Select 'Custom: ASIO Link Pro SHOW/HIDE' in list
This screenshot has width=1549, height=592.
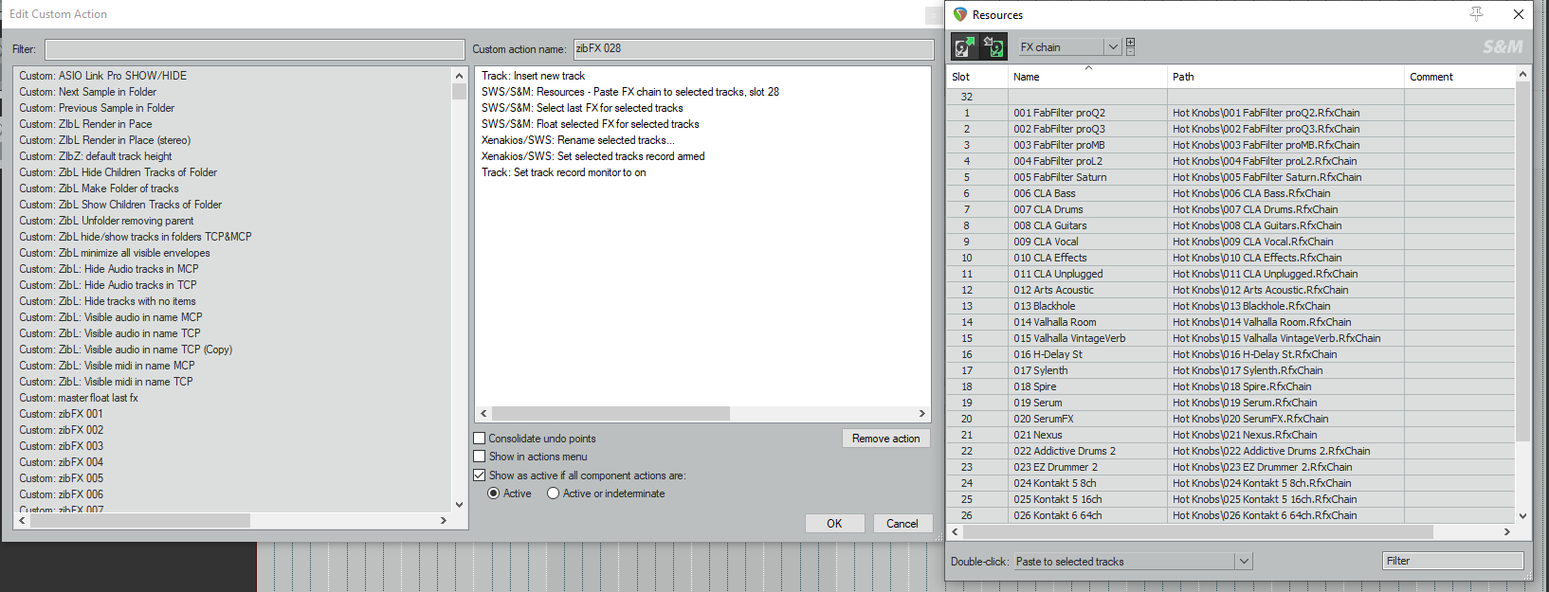click(102, 76)
